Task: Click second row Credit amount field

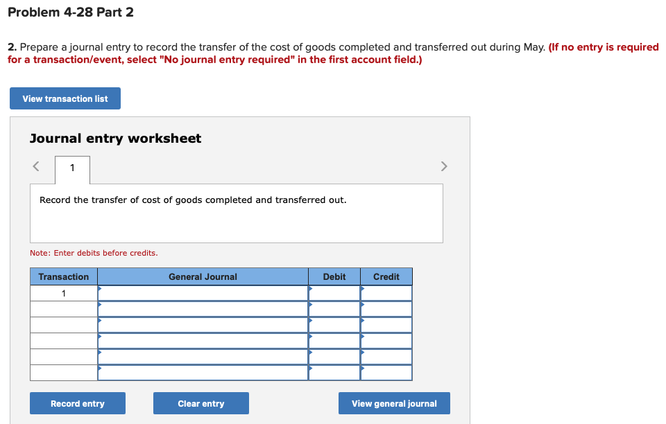Action: (x=386, y=309)
